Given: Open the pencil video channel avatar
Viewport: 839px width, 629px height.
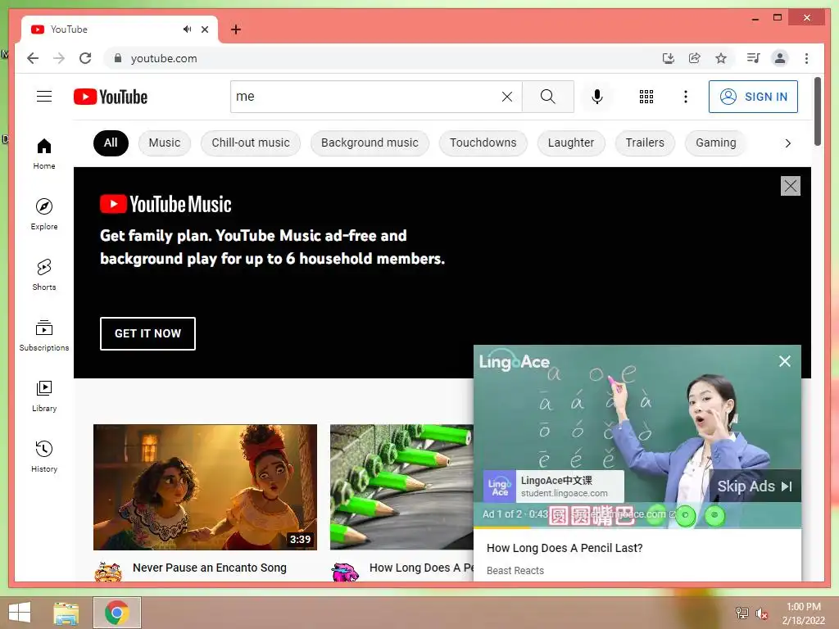Looking at the screenshot, I should [345, 571].
